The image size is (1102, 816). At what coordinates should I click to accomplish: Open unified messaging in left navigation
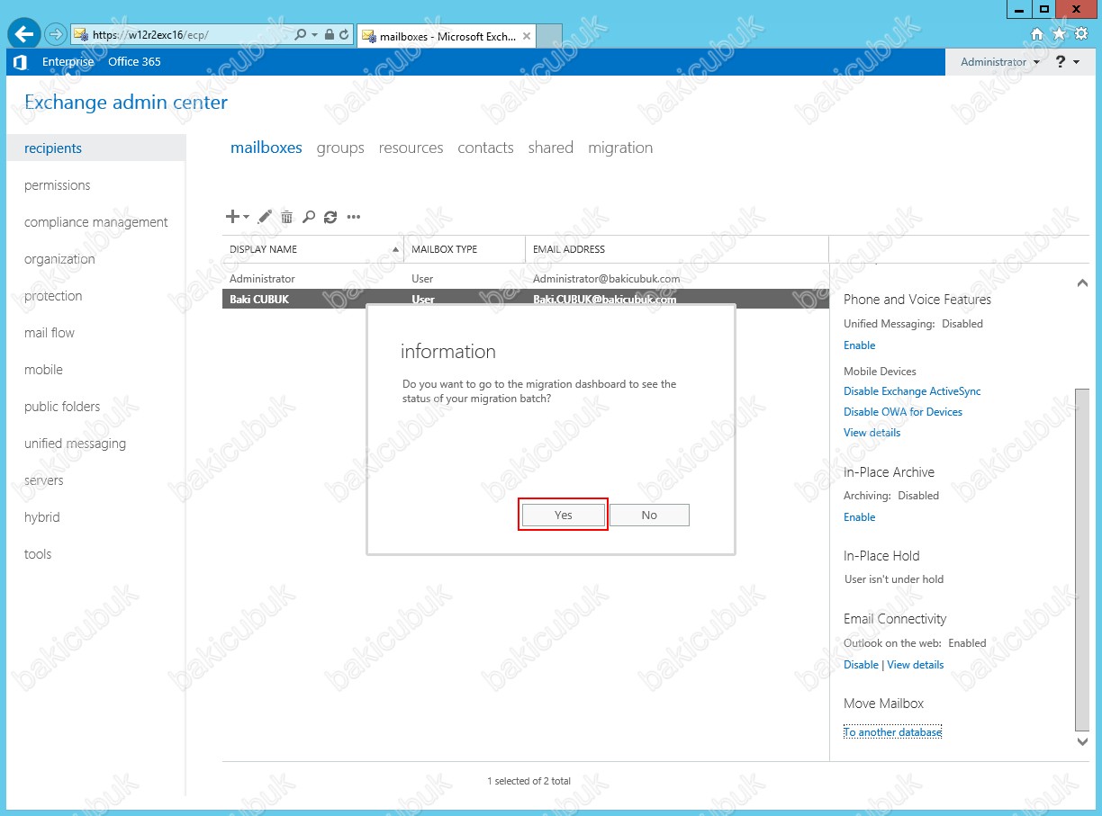75,444
